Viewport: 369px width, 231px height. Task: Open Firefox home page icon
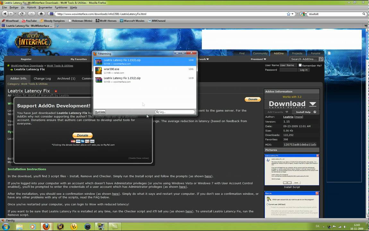point(41,14)
